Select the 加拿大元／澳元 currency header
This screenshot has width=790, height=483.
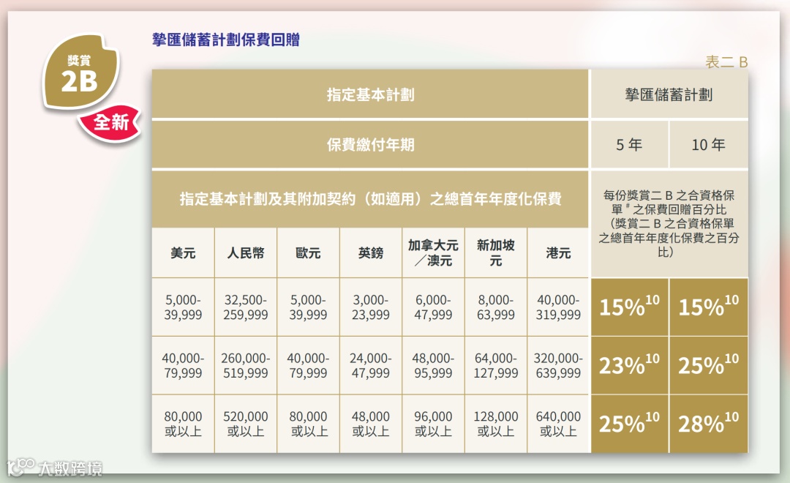(433, 252)
